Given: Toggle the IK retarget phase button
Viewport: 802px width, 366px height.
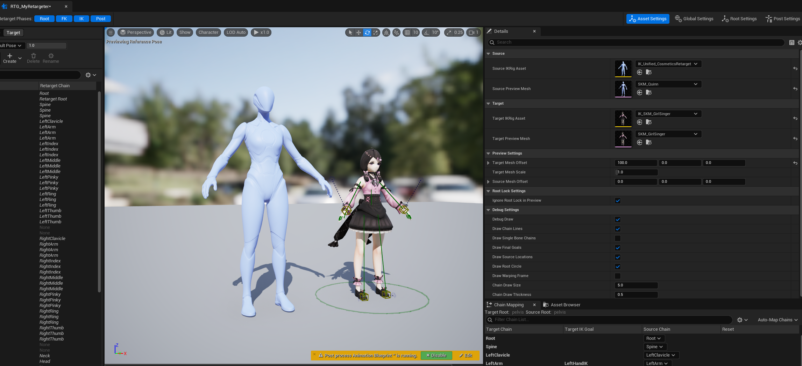Looking at the screenshot, I should (x=81, y=19).
